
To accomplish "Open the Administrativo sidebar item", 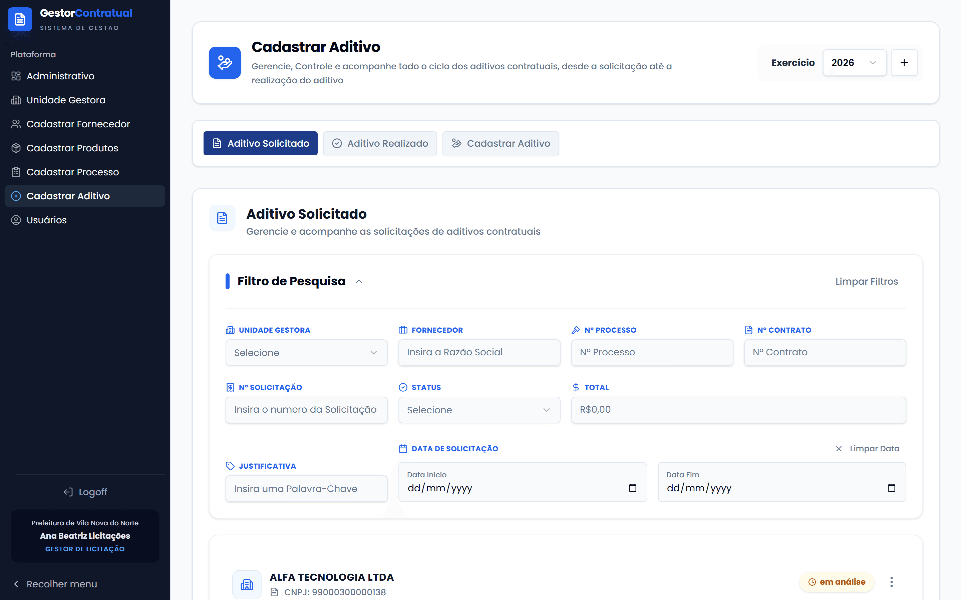I will (x=85, y=76).
